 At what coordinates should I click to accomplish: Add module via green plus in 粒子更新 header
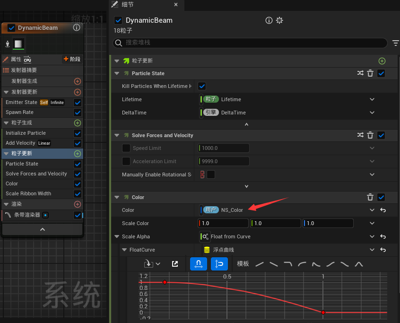[382, 61]
